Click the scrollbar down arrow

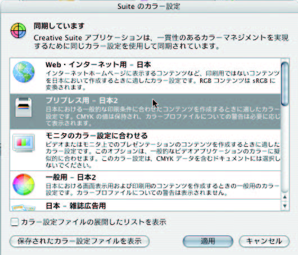tap(285, 206)
